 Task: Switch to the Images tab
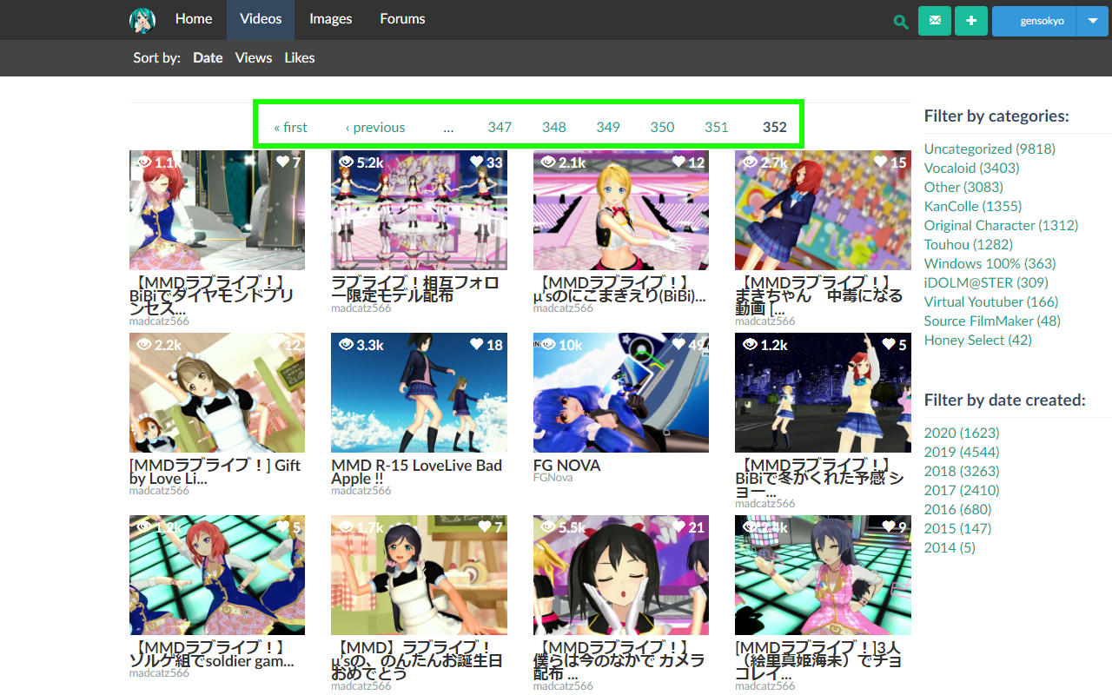[x=331, y=19]
